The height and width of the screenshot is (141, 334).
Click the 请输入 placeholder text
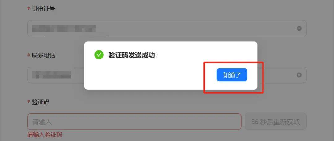click(42, 122)
